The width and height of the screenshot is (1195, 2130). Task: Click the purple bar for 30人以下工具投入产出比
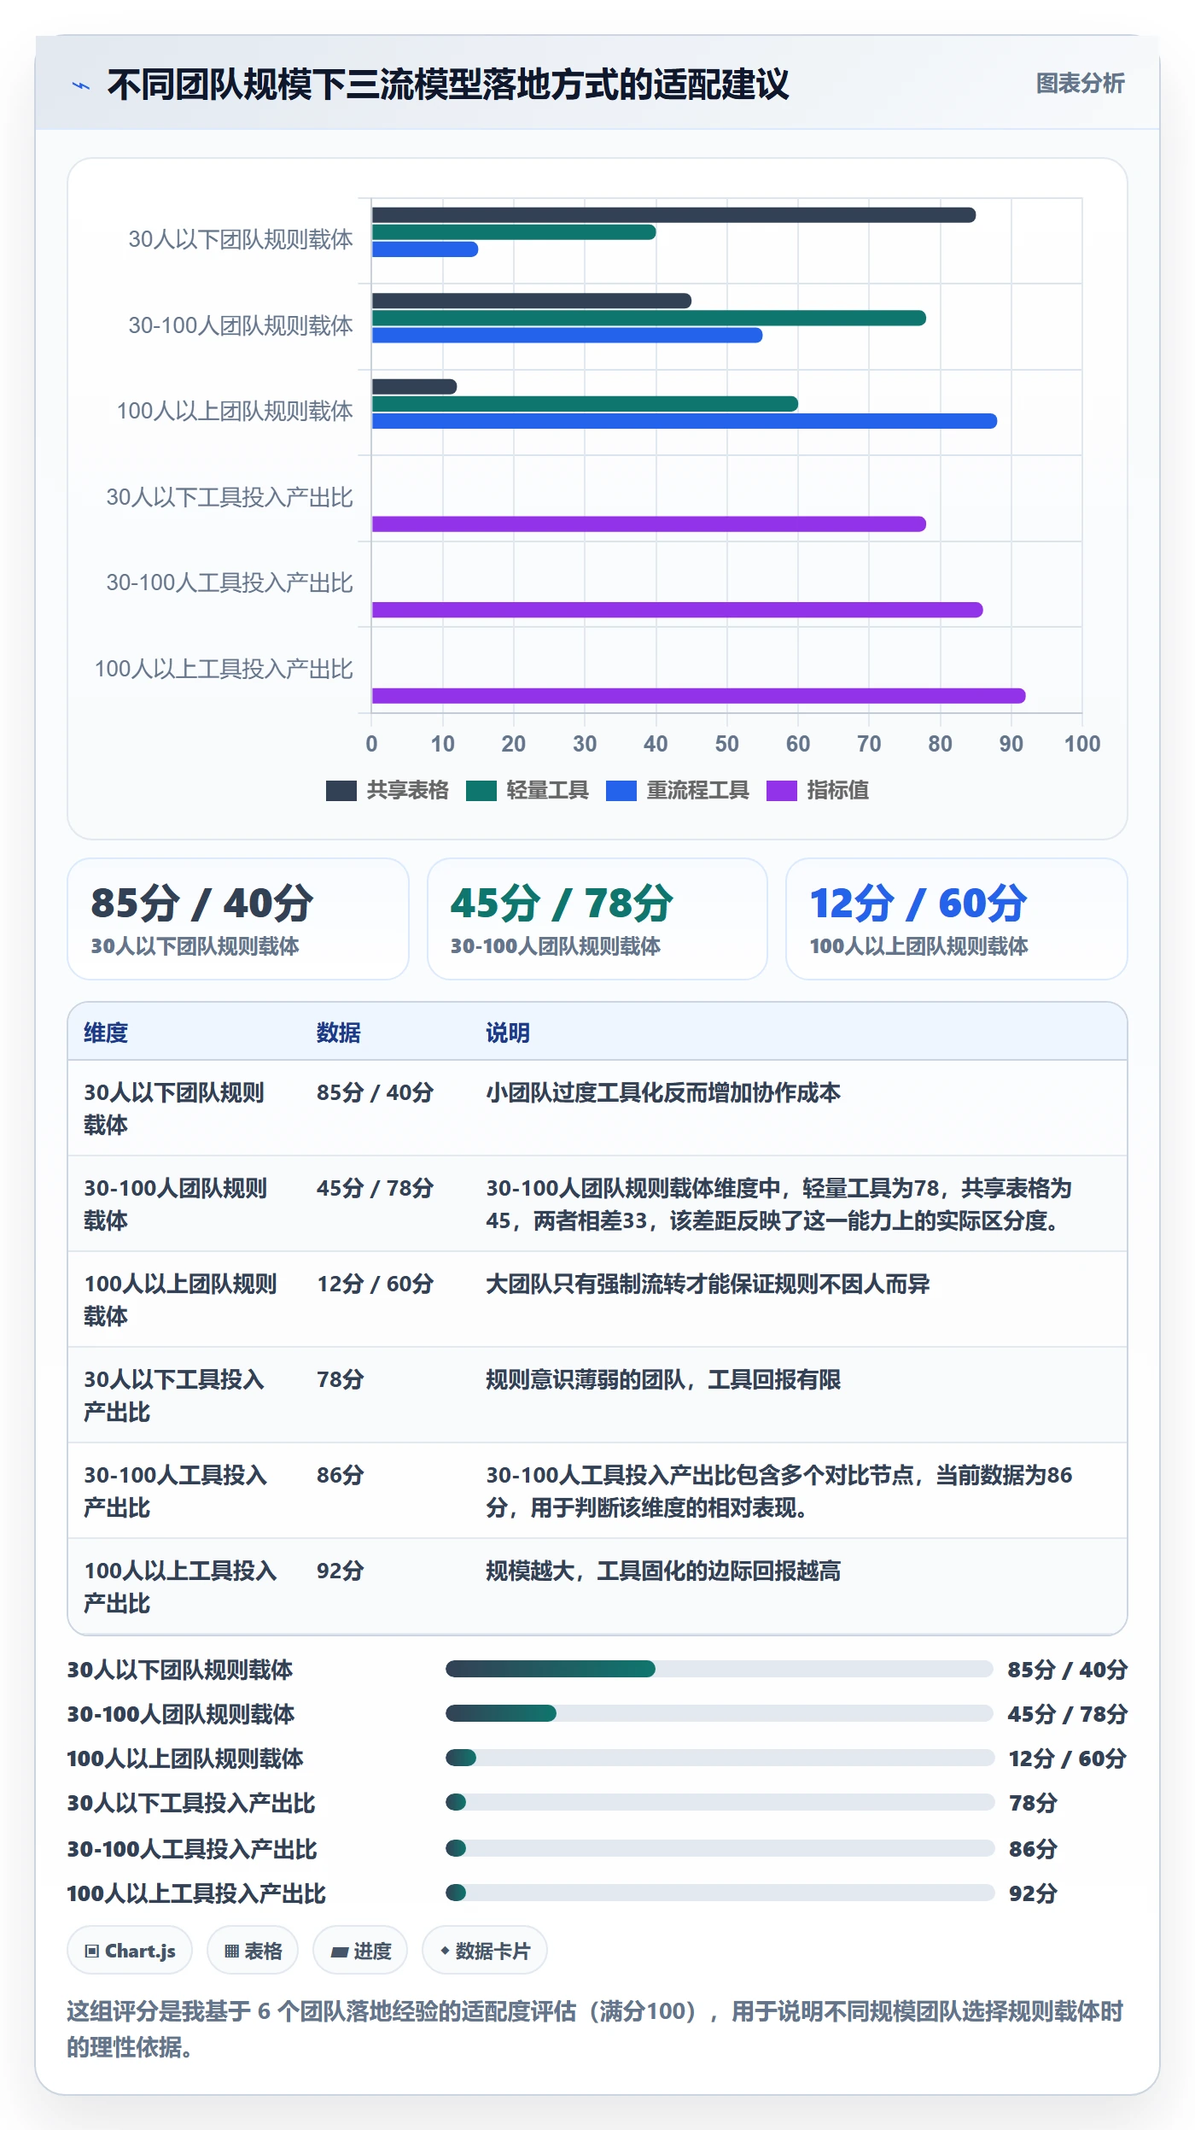[649, 524]
